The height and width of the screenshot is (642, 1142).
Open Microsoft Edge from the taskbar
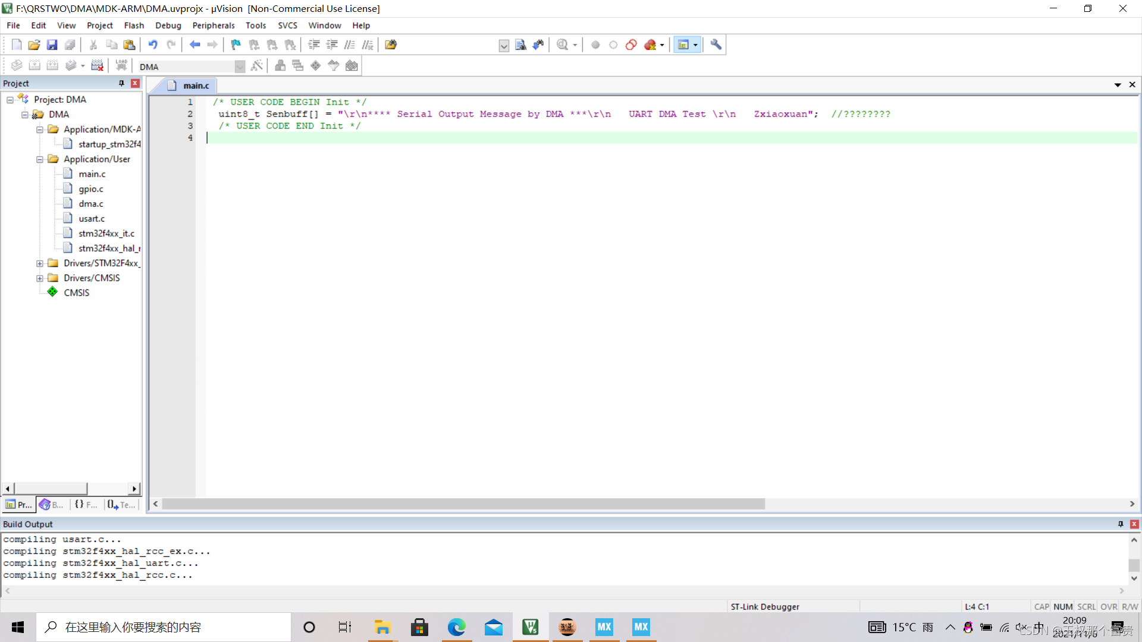456,627
